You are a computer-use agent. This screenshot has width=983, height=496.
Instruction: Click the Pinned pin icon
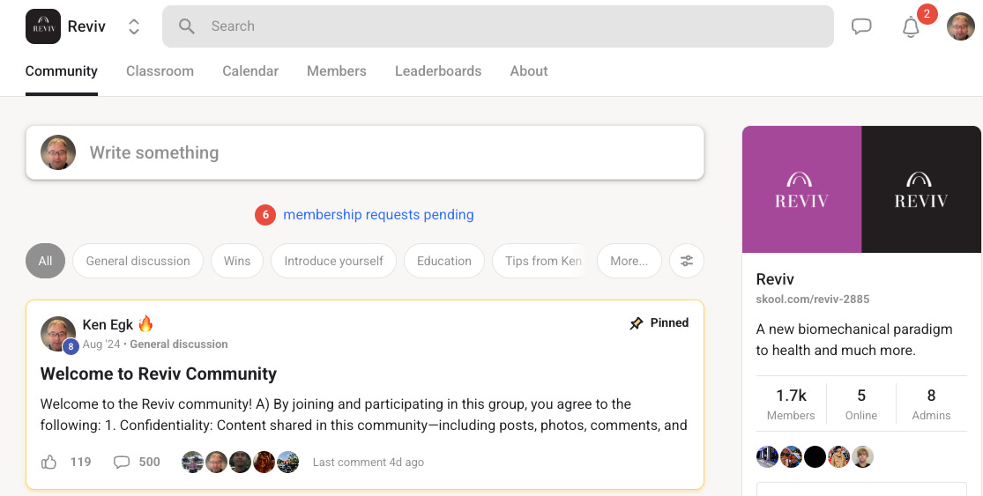click(637, 323)
